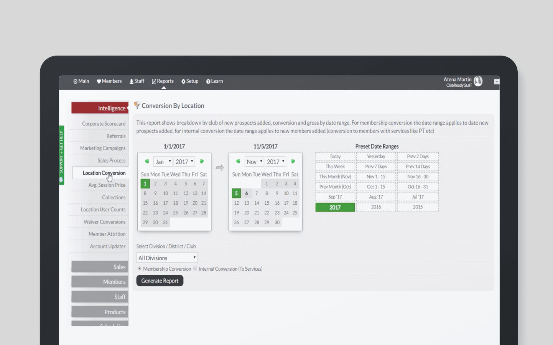Choose the Prev 14 Days preset

click(x=418, y=167)
